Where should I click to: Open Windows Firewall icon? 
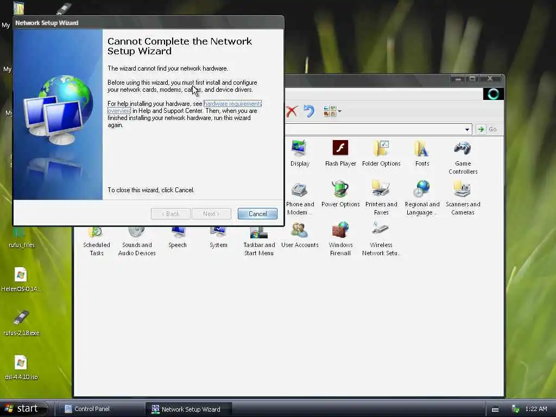[340, 239]
